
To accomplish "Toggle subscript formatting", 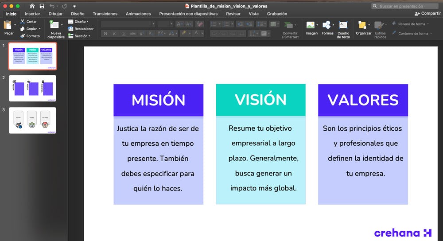I will (x=151, y=33).
